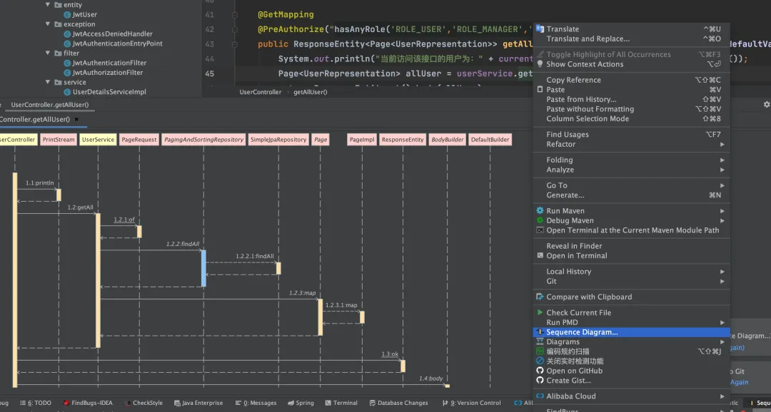Click the JwtUser class icon in the tree
The width and height of the screenshot is (771, 412).
pyautogui.click(x=67, y=14)
